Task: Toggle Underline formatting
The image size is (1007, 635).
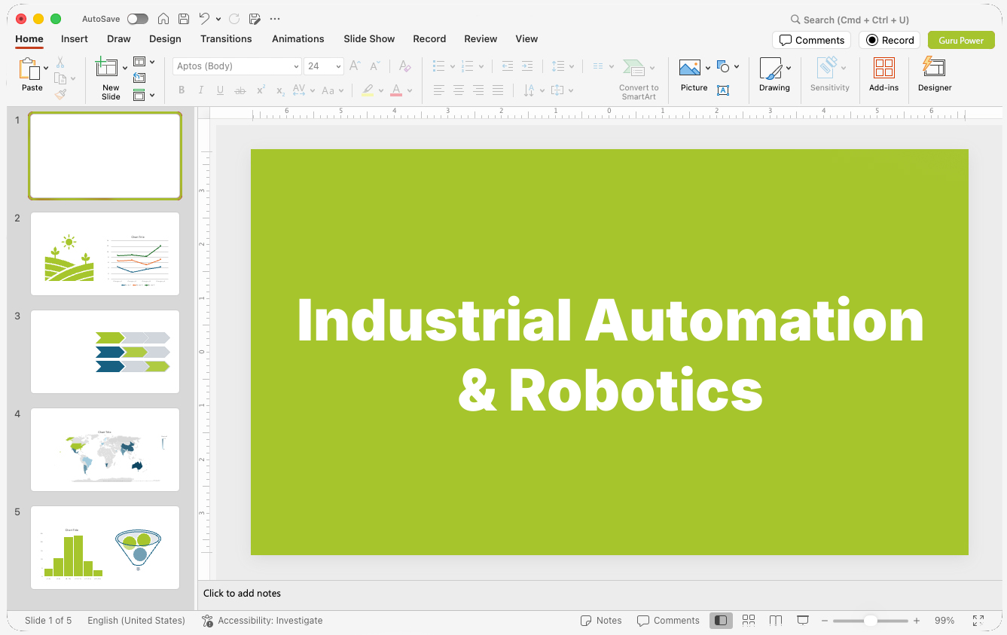Action: [220, 90]
